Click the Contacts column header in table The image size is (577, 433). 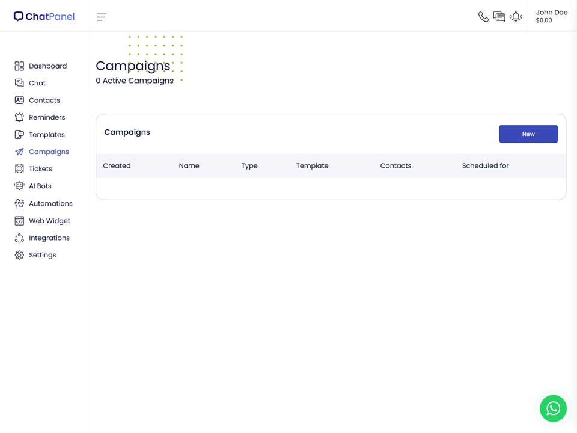tap(395, 166)
